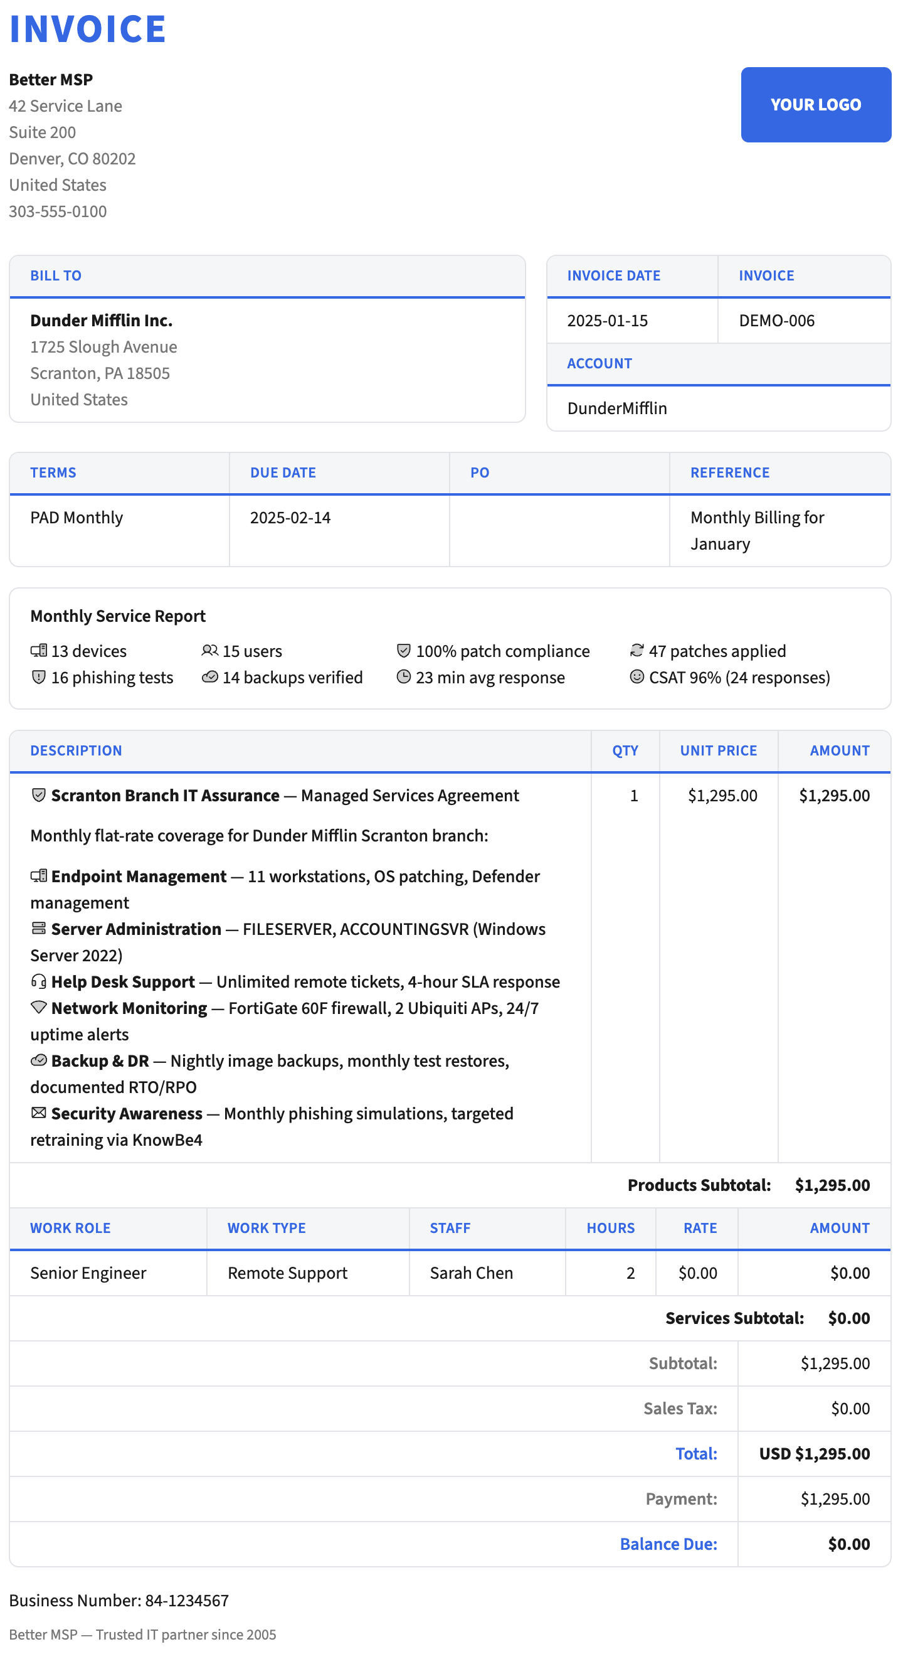The height and width of the screenshot is (1654, 903).
Task: Click the Payment label
Action: 681,1498
